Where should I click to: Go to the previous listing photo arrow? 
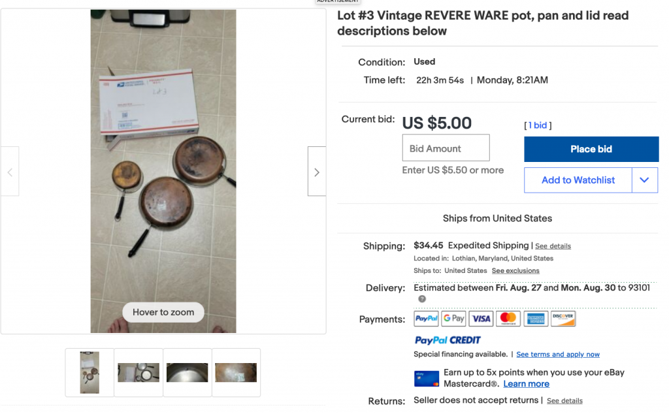click(x=10, y=171)
